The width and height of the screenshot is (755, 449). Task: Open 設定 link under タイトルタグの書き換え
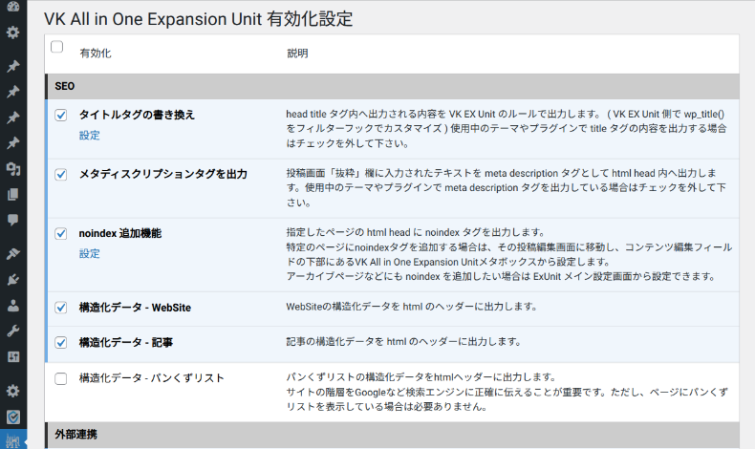coord(90,136)
